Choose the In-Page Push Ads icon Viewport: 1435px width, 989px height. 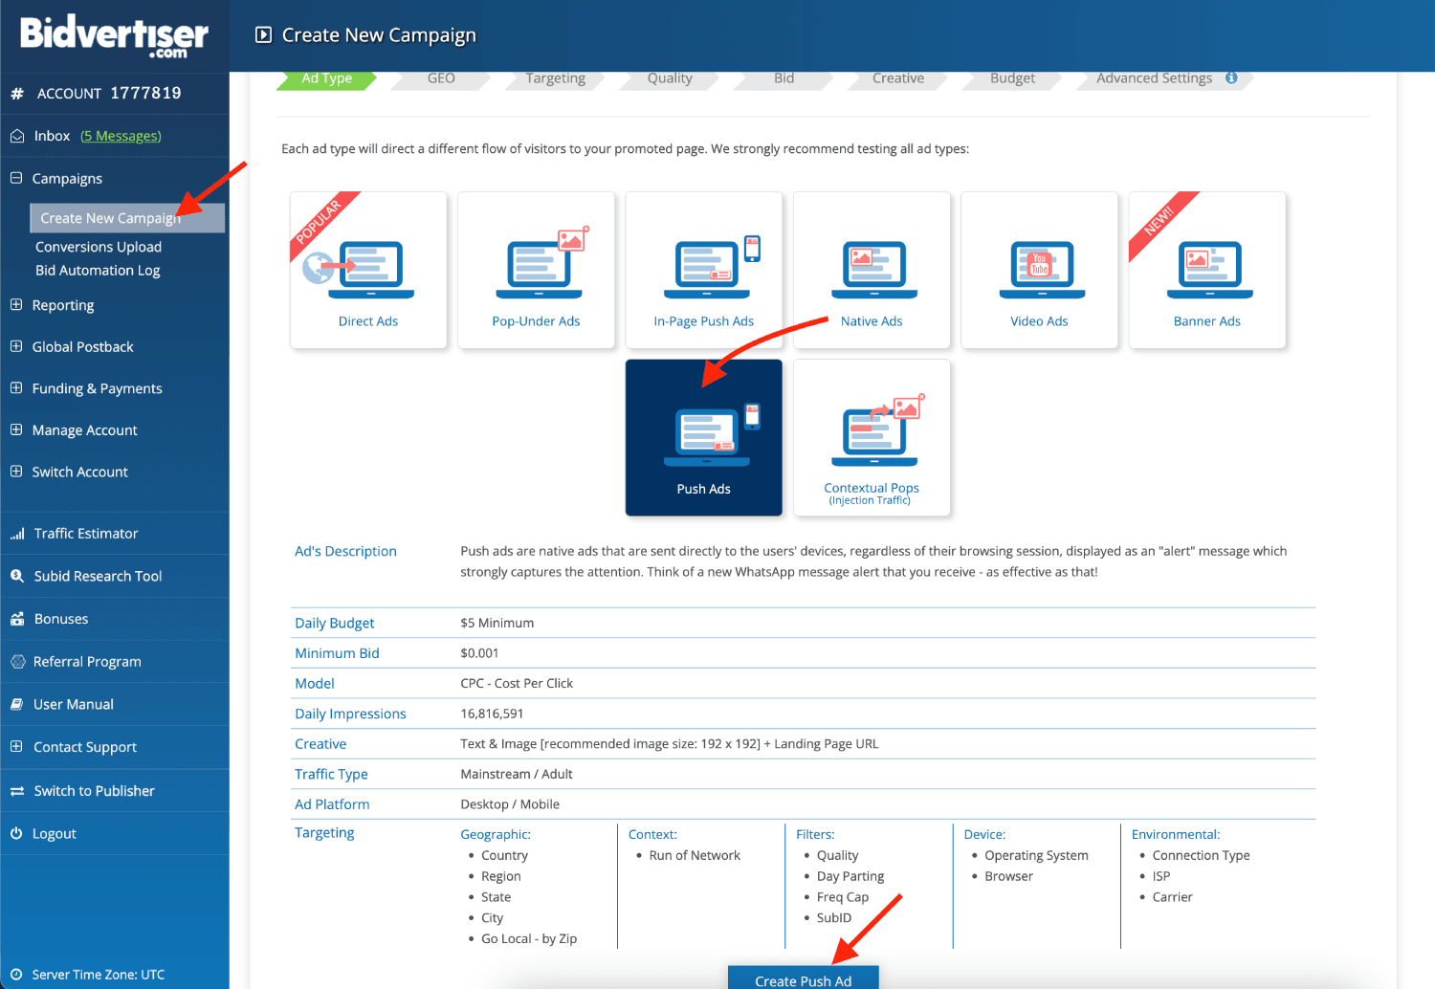(711, 266)
